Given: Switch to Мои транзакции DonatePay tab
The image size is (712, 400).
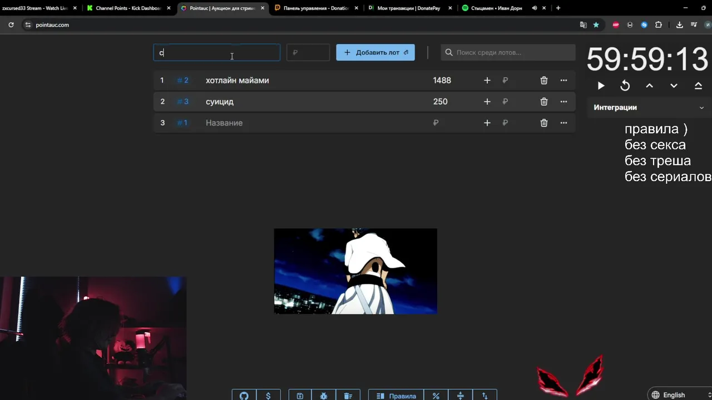Looking at the screenshot, I should (409, 8).
